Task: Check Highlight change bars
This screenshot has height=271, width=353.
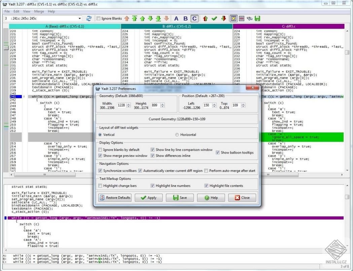Action: click(100, 185)
